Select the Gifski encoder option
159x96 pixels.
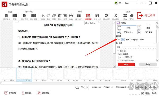tap(141, 39)
